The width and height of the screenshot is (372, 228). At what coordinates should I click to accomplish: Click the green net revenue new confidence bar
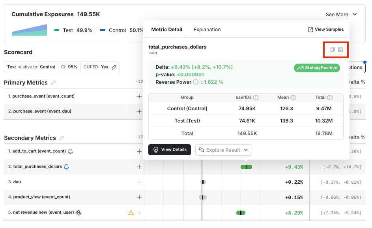[x=241, y=213]
